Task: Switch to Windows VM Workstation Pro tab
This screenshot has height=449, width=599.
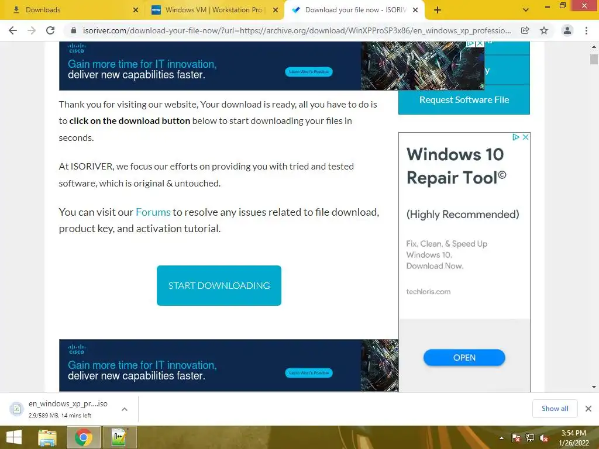Action: tap(214, 10)
